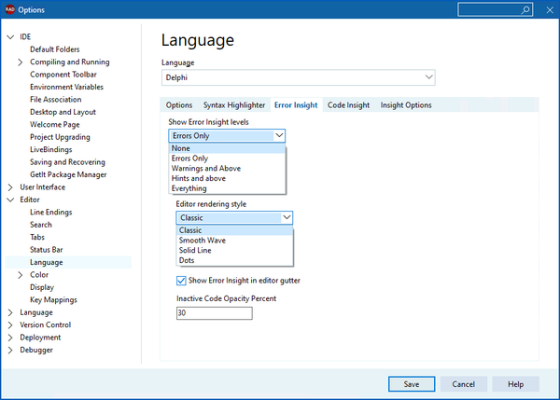Focus the Options search box

tap(495, 10)
